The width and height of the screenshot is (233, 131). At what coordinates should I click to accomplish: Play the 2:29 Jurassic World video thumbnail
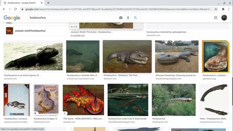(x=106, y=25)
